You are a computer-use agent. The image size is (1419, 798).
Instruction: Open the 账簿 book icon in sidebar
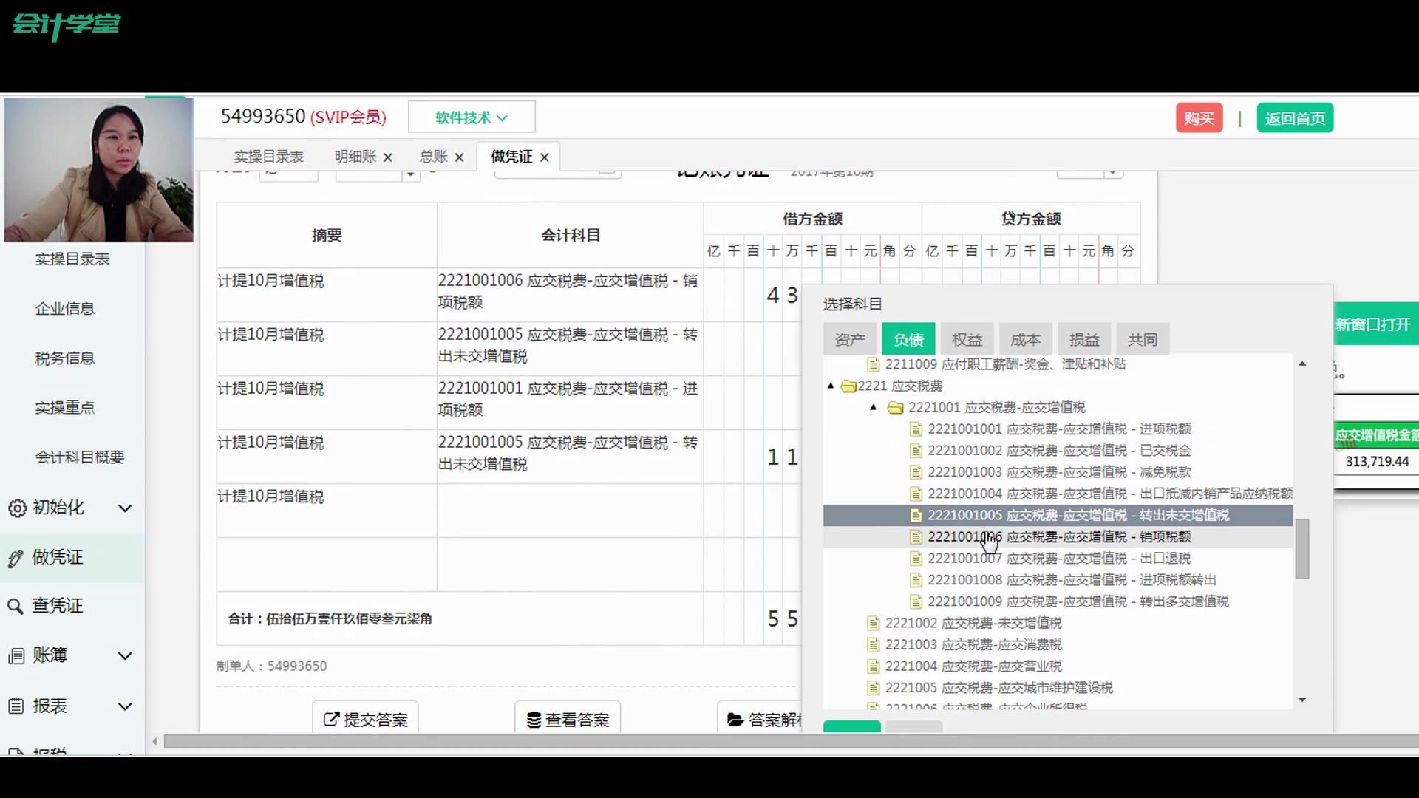[16, 656]
